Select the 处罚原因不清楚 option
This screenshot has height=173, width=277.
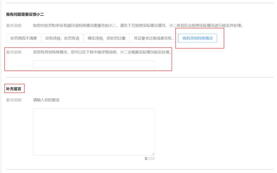click(24, 38)
